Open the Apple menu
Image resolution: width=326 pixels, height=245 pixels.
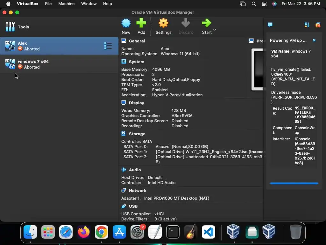tap(8, 4)
